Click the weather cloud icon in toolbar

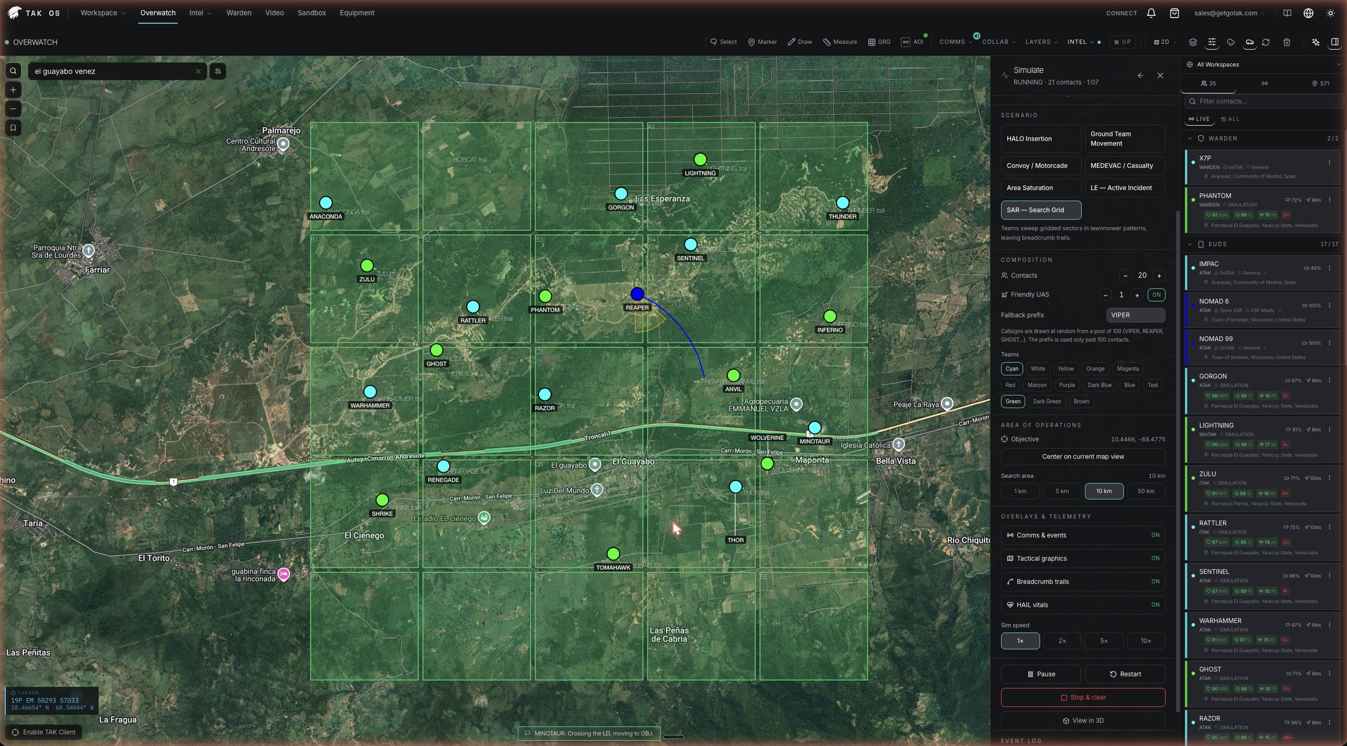click(x=1231, y=42)
